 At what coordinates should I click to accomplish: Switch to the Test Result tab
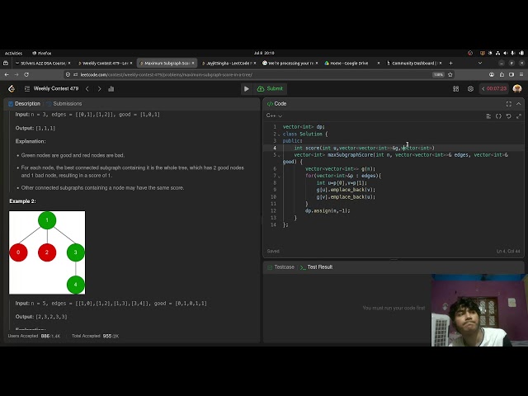[x=316, y=267]
